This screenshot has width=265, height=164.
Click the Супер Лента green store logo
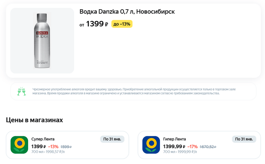click(x=19, y=145)
